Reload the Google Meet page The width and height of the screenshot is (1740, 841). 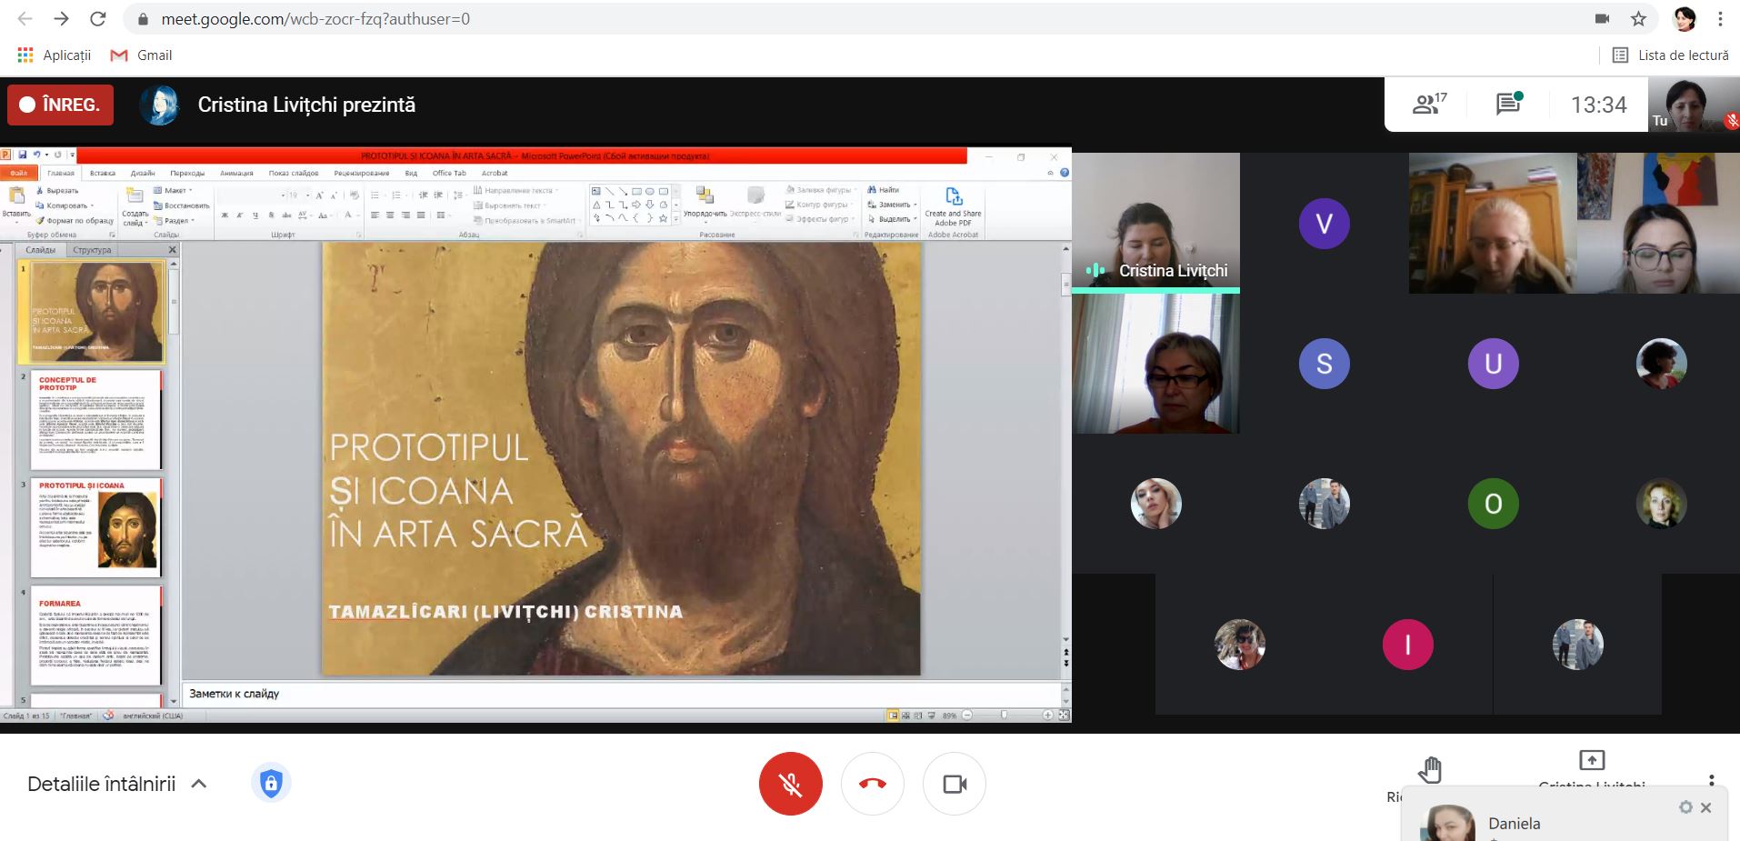[98, 19]
